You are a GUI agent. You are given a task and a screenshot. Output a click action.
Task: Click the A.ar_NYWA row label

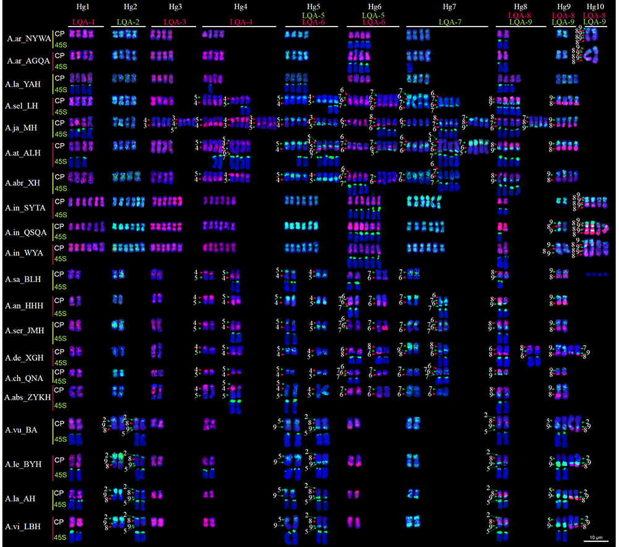tap(29, 39)
